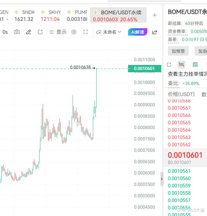Click the bid price 0.0010560
The height and width of the screenshot is (216, 207).
(x=179, y=178)
